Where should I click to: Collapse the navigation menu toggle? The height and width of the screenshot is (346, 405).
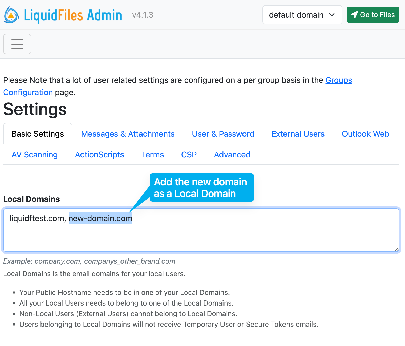(x=17, y=44)
